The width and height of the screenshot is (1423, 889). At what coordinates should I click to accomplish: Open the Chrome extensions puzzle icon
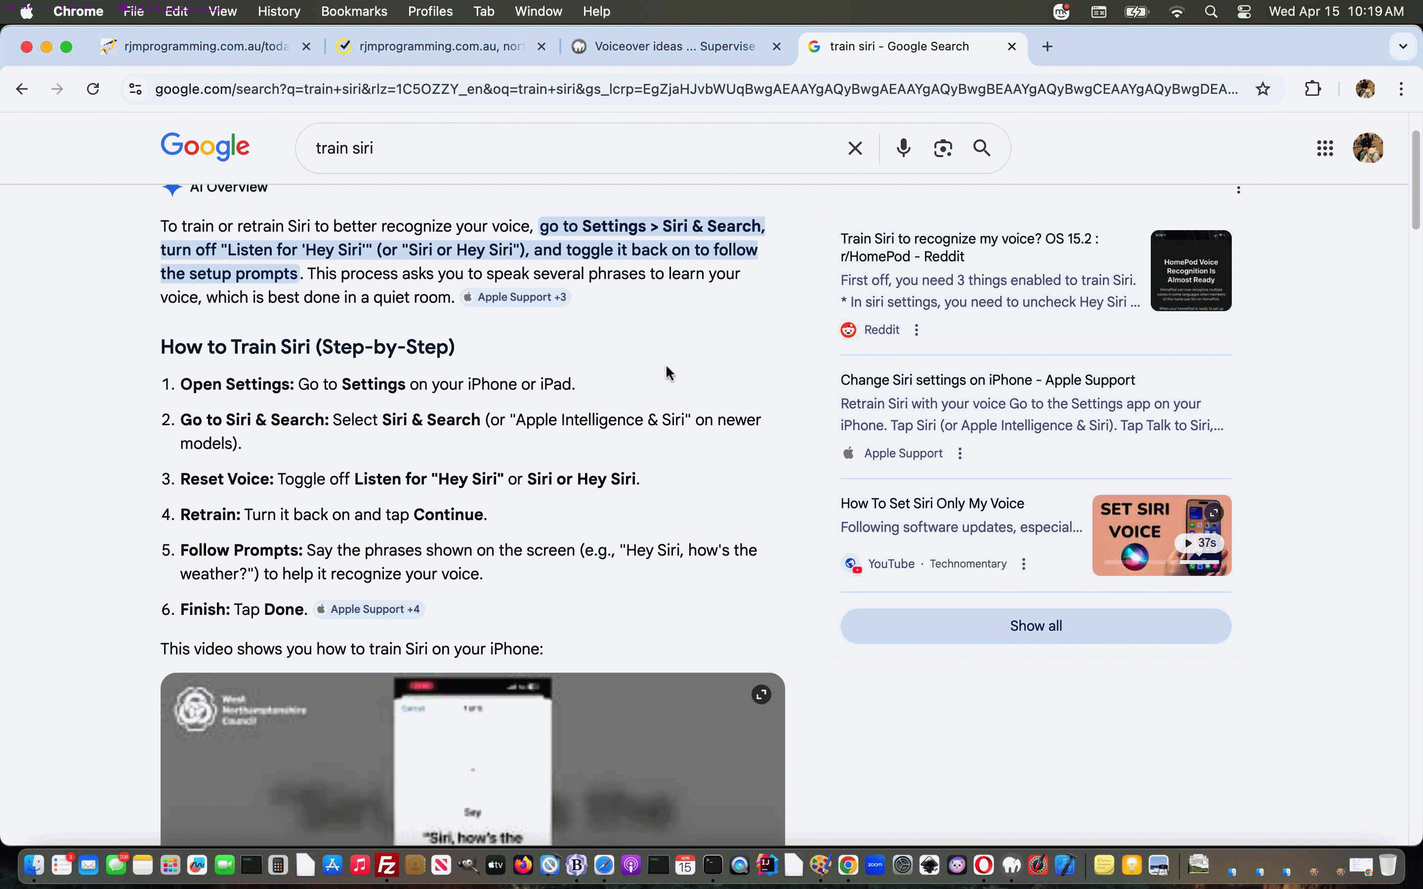[x=1313, y=89]
